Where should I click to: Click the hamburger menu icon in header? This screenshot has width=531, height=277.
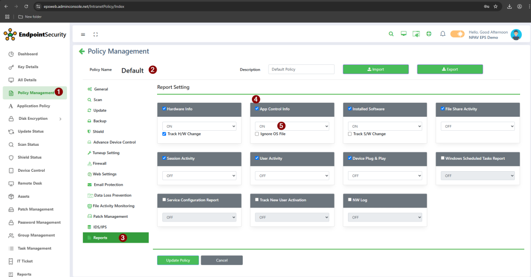click(x=83, y=34)
